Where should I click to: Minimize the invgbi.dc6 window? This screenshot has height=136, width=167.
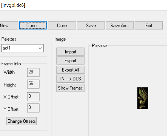159,5
